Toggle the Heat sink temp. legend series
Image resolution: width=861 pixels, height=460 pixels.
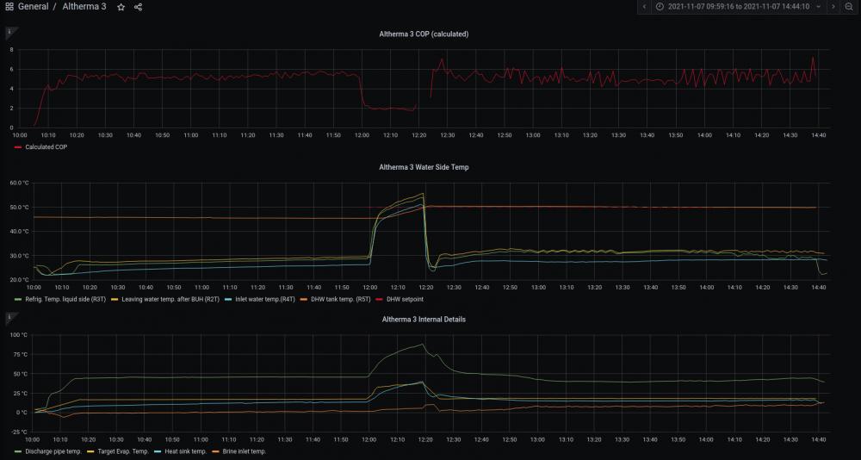coord(185,451)
